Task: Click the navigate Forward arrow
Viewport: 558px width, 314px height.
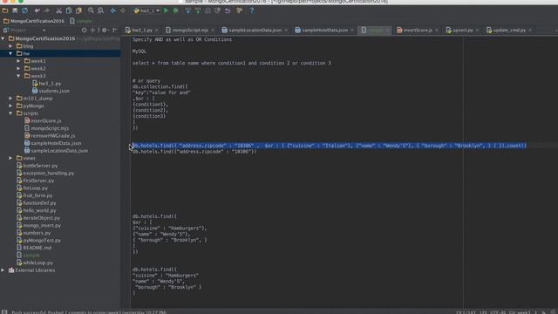Action: coord(123,10)
